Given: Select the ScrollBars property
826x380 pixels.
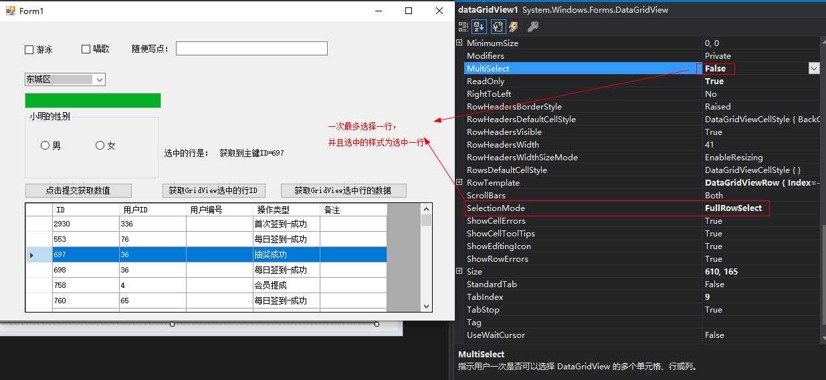Looking at the screenshot, I should click(x=642, y=195).
